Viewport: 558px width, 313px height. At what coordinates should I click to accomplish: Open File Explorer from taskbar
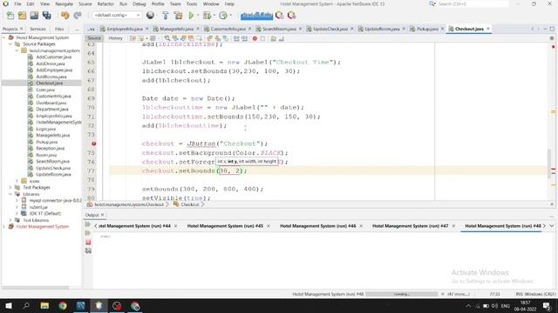[44, 305]
